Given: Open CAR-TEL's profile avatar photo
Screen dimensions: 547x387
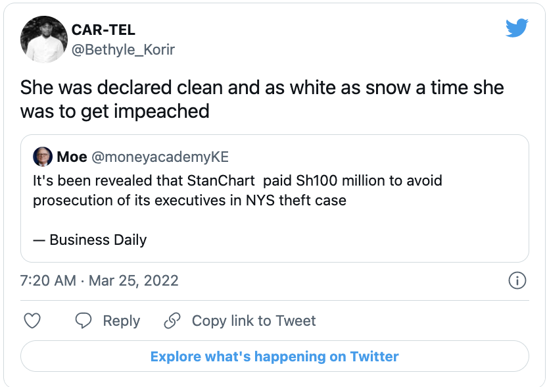Looking at the screenshot, I should click(x=44, y=39).
